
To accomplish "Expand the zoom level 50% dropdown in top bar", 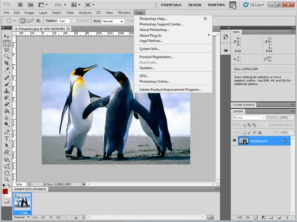I will pos(60,5).
